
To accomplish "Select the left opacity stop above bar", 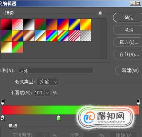I will pyautogui.click(x=3, y=102).
